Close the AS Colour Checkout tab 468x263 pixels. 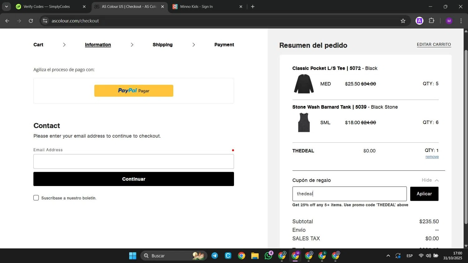(162, 7)
